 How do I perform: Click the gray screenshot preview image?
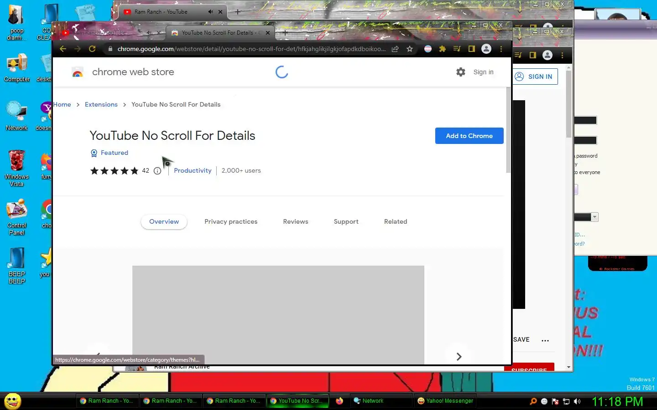tap(278, 315)
